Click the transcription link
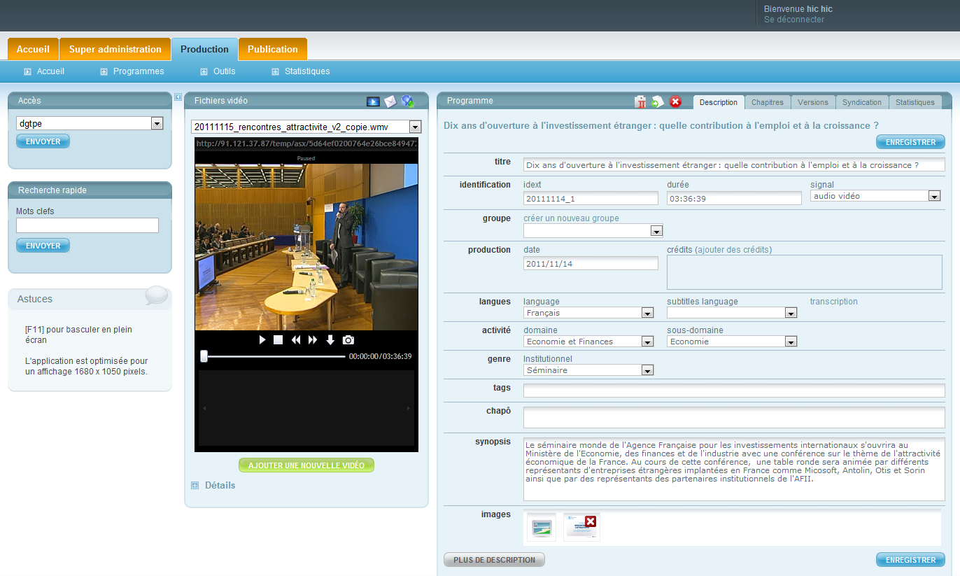The width and height of the screenshot is (960, 576). (x=834, y=302)
